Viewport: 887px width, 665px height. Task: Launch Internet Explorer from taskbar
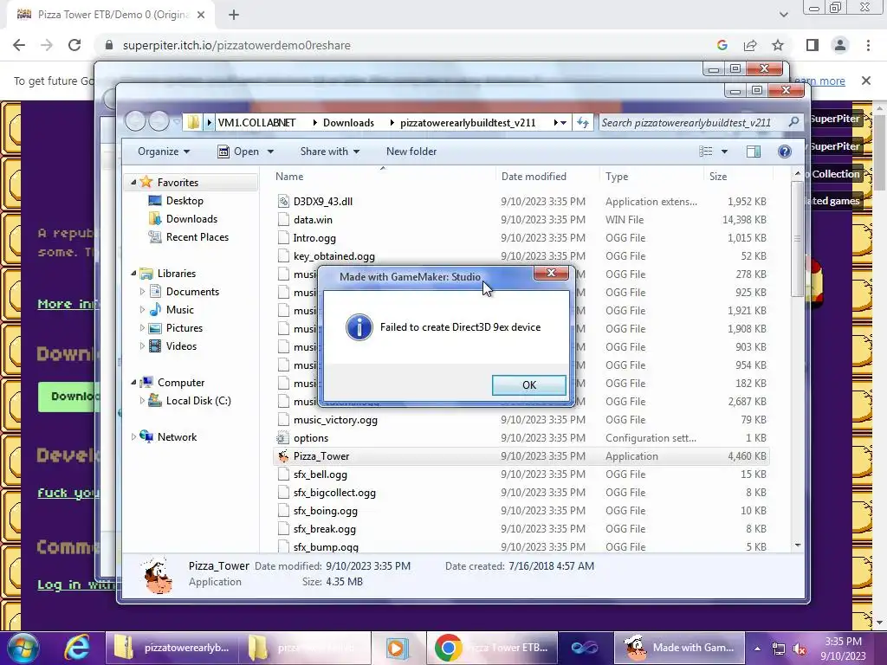(x=76, y=648)
